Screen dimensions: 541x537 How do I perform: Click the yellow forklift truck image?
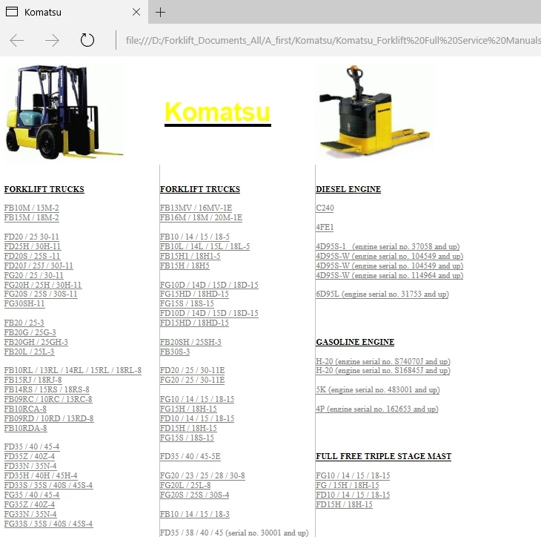pyautogui.click(x=64, y=111)
